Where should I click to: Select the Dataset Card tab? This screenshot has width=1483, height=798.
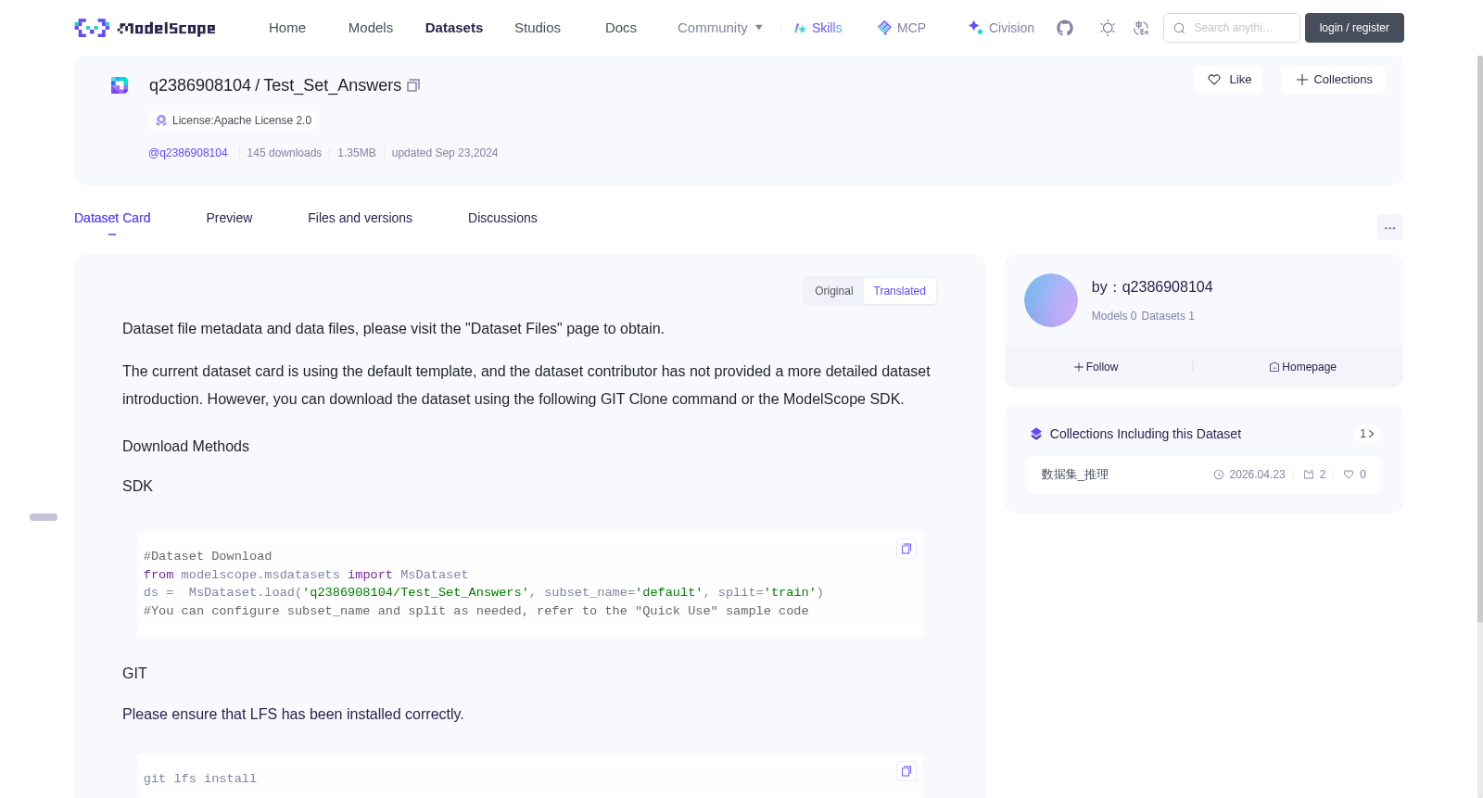pos(112,218)
